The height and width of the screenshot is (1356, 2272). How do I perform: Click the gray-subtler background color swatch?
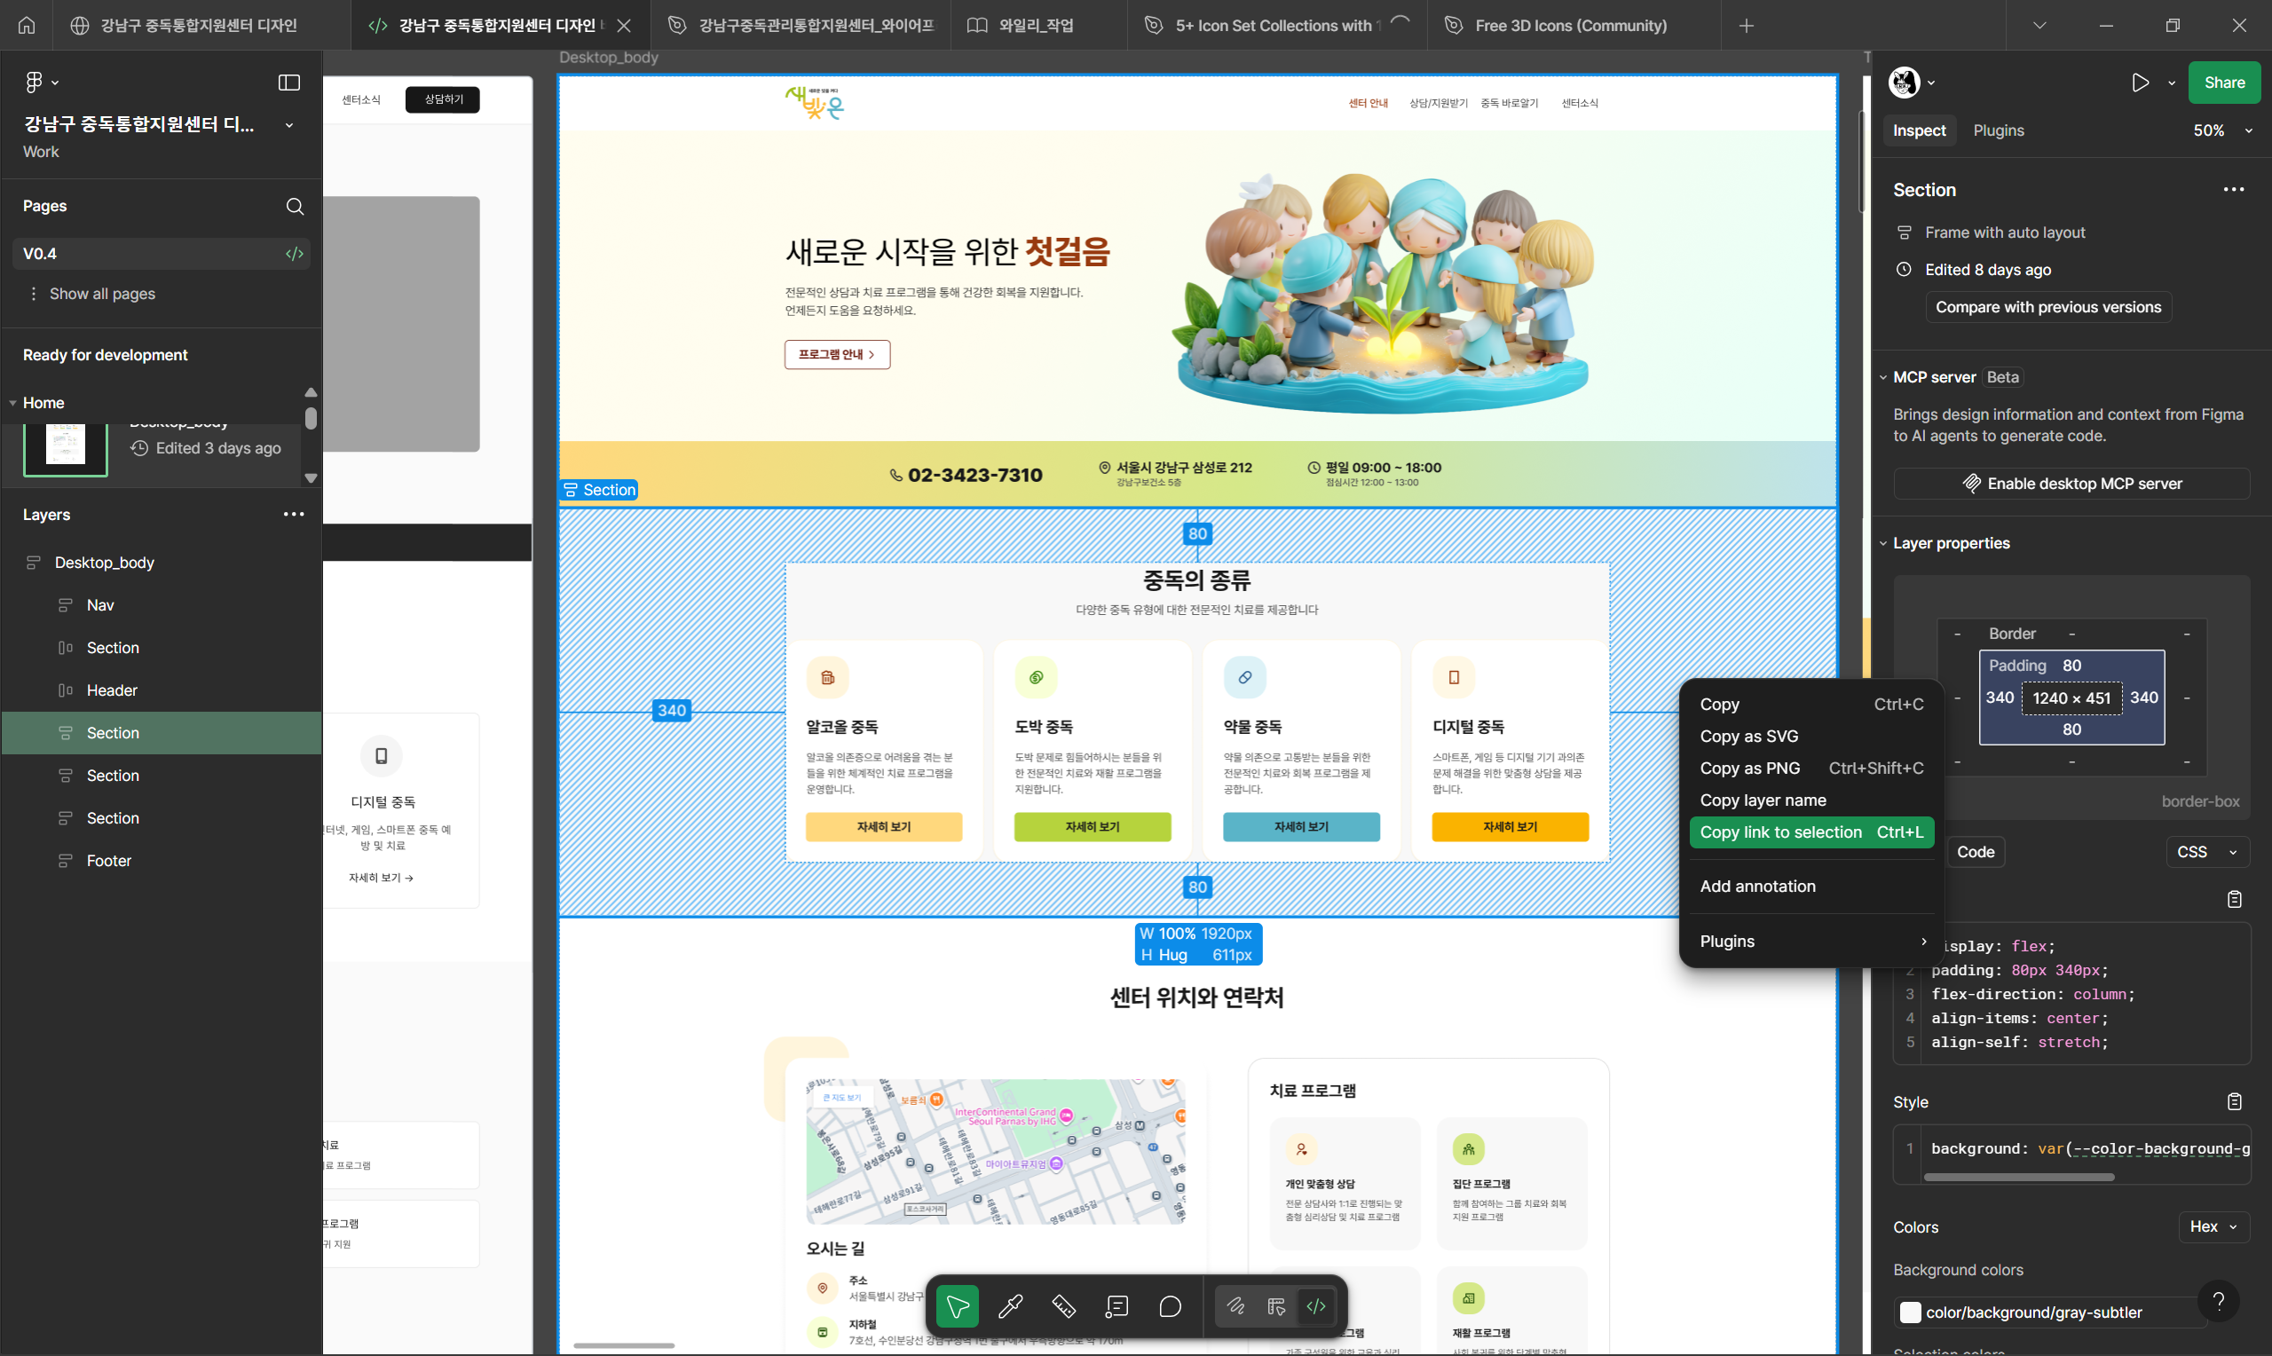[x=1910, y=1313]
